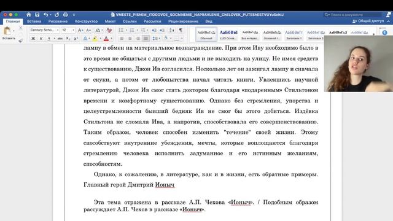The height and width of the screenshot is (221, 393).
Task: Save the document with floppy disk icon
Action: click(37, 15)
